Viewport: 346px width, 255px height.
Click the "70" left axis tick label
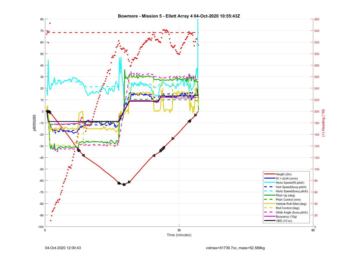42,31
